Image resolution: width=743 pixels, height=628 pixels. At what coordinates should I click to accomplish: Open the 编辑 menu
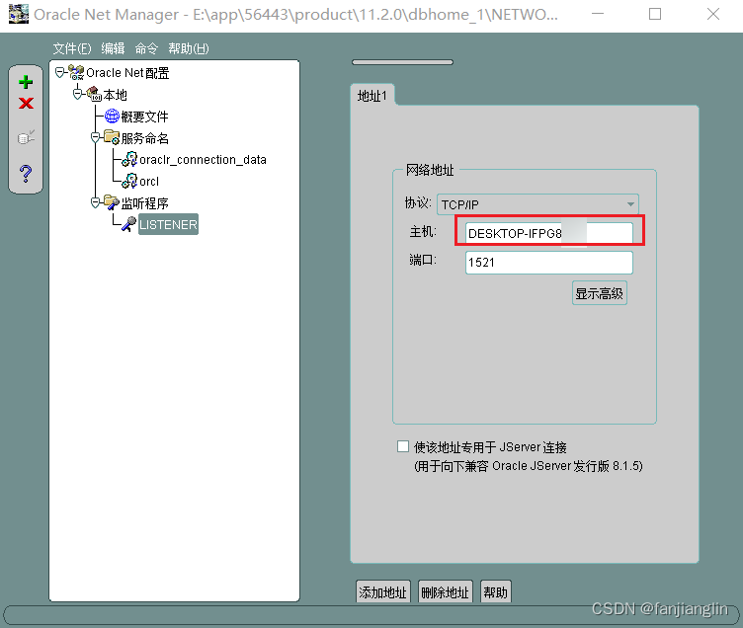(x=113, y=48)
